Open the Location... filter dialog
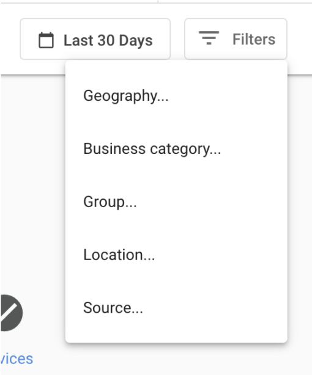 (176, 255)
